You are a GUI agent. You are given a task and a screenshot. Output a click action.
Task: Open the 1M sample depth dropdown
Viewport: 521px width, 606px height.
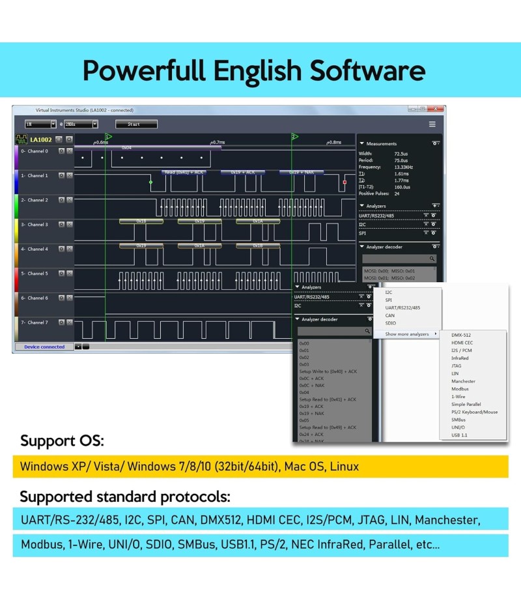point(53,124)
